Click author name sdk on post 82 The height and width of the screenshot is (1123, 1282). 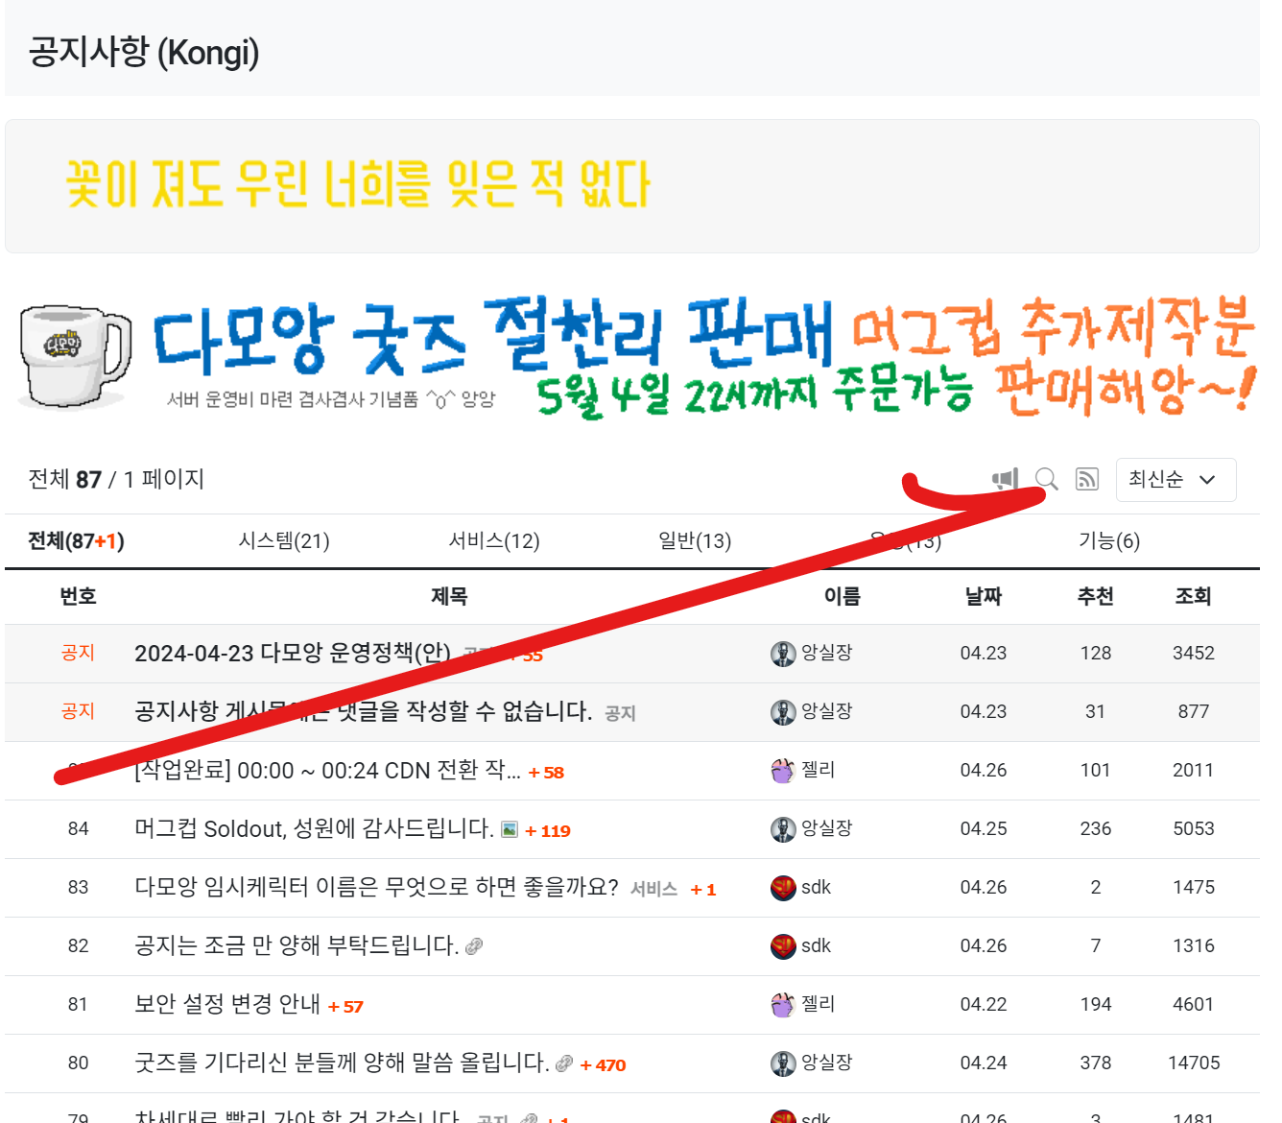pyautogui.click(x=817, y=946)
